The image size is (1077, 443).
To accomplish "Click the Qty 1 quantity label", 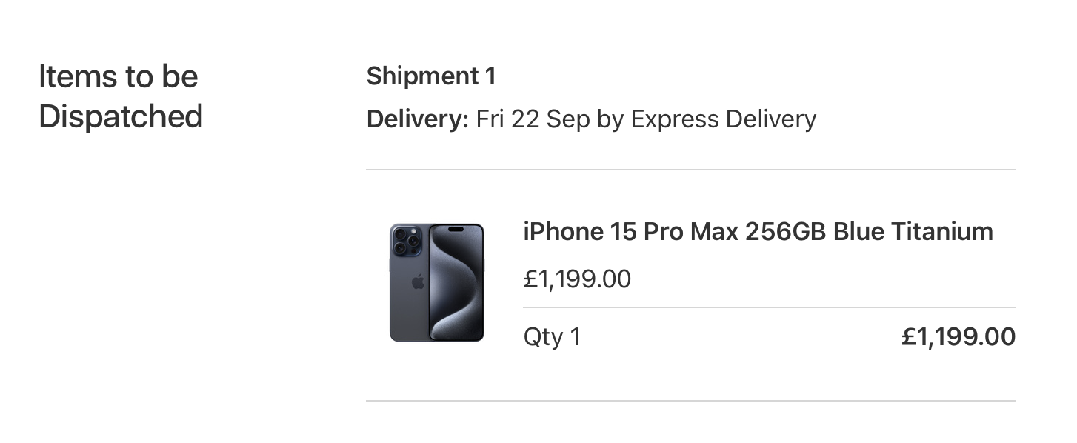I will (x=552, y=337).
